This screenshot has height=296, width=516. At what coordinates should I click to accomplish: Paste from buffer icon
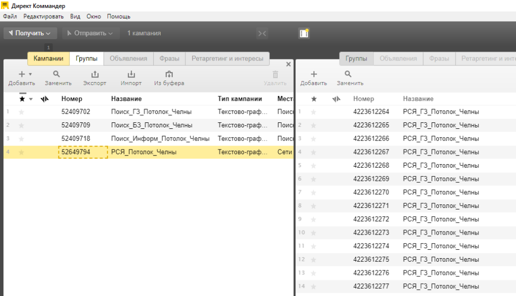(x=169, y=75)
